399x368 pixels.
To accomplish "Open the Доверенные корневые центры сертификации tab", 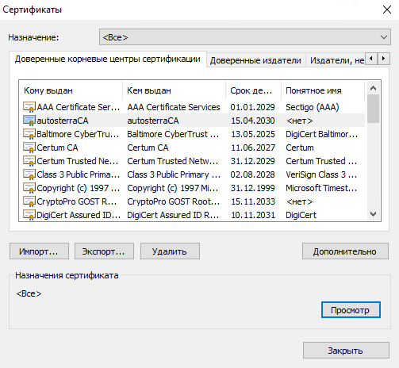I will (108, 59).
